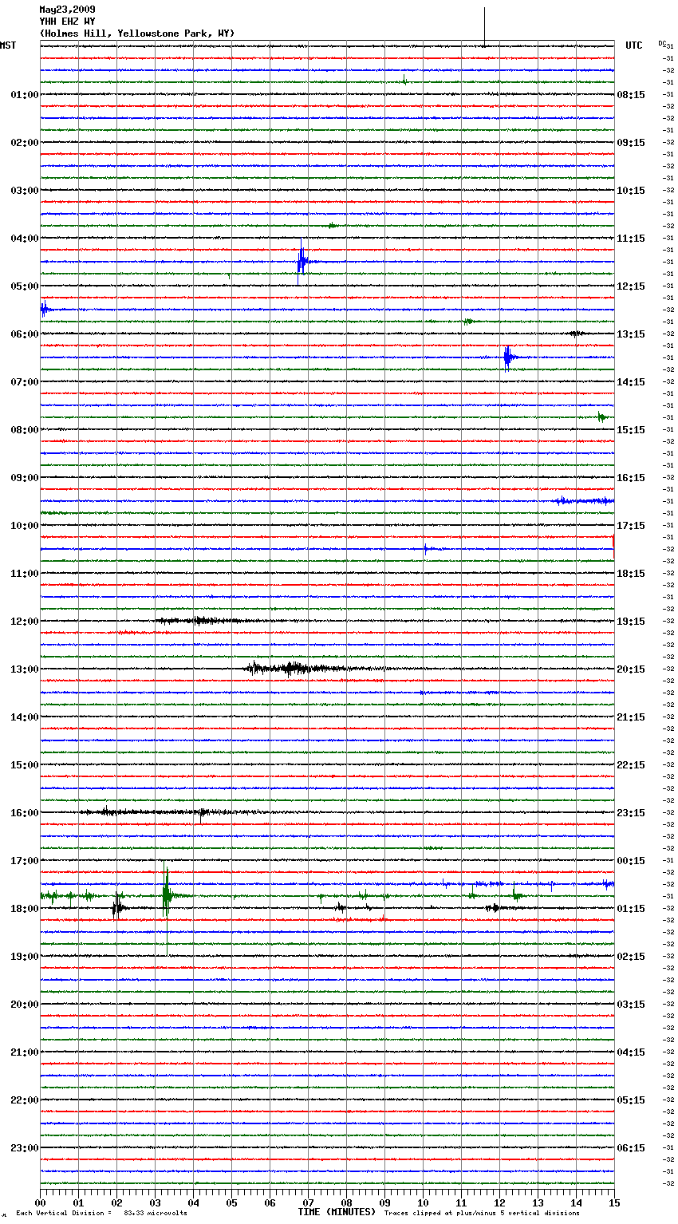Viewport: 678px width, 1224px height.
Task: Click minute 10 on the bottom time axis
Action: 423,1202
